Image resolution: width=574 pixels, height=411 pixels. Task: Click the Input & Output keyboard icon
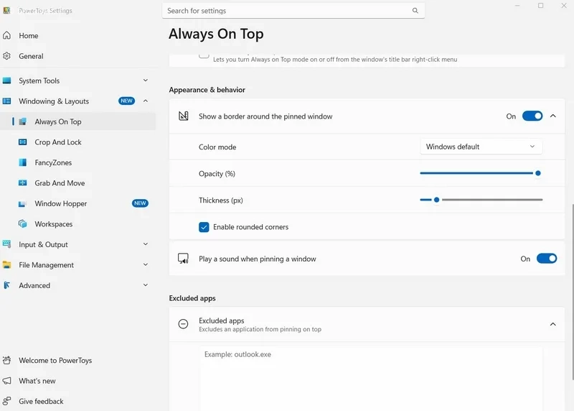(x=6, y=244)
